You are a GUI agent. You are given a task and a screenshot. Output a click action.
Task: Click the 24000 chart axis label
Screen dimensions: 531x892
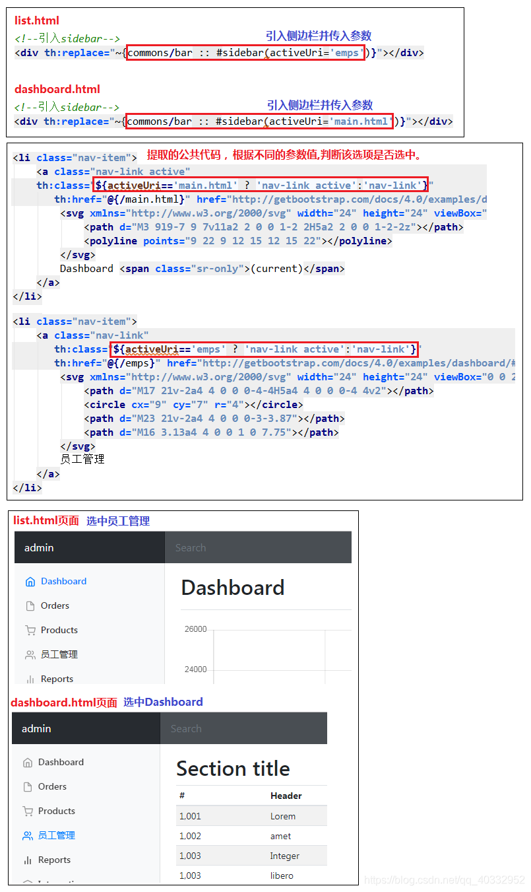195,669
